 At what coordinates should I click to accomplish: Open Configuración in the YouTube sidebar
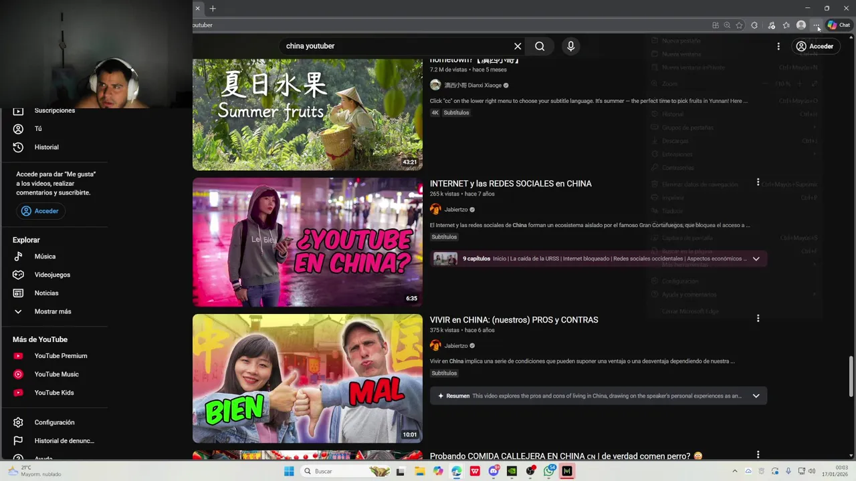tap(55, 422)
